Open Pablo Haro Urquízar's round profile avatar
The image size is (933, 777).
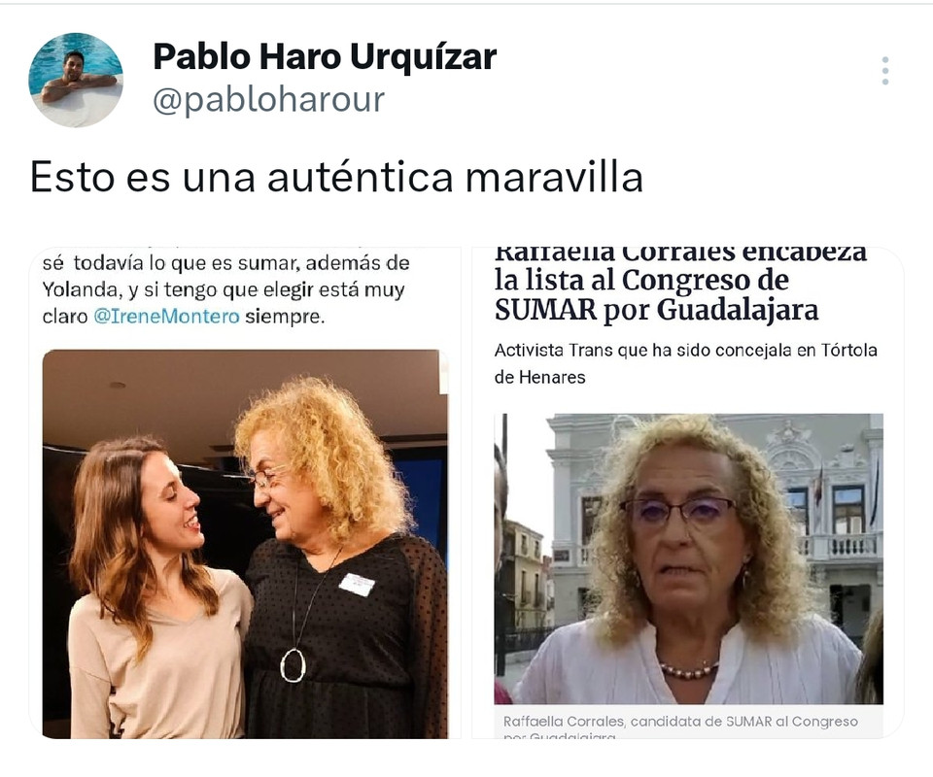[76, 80]
